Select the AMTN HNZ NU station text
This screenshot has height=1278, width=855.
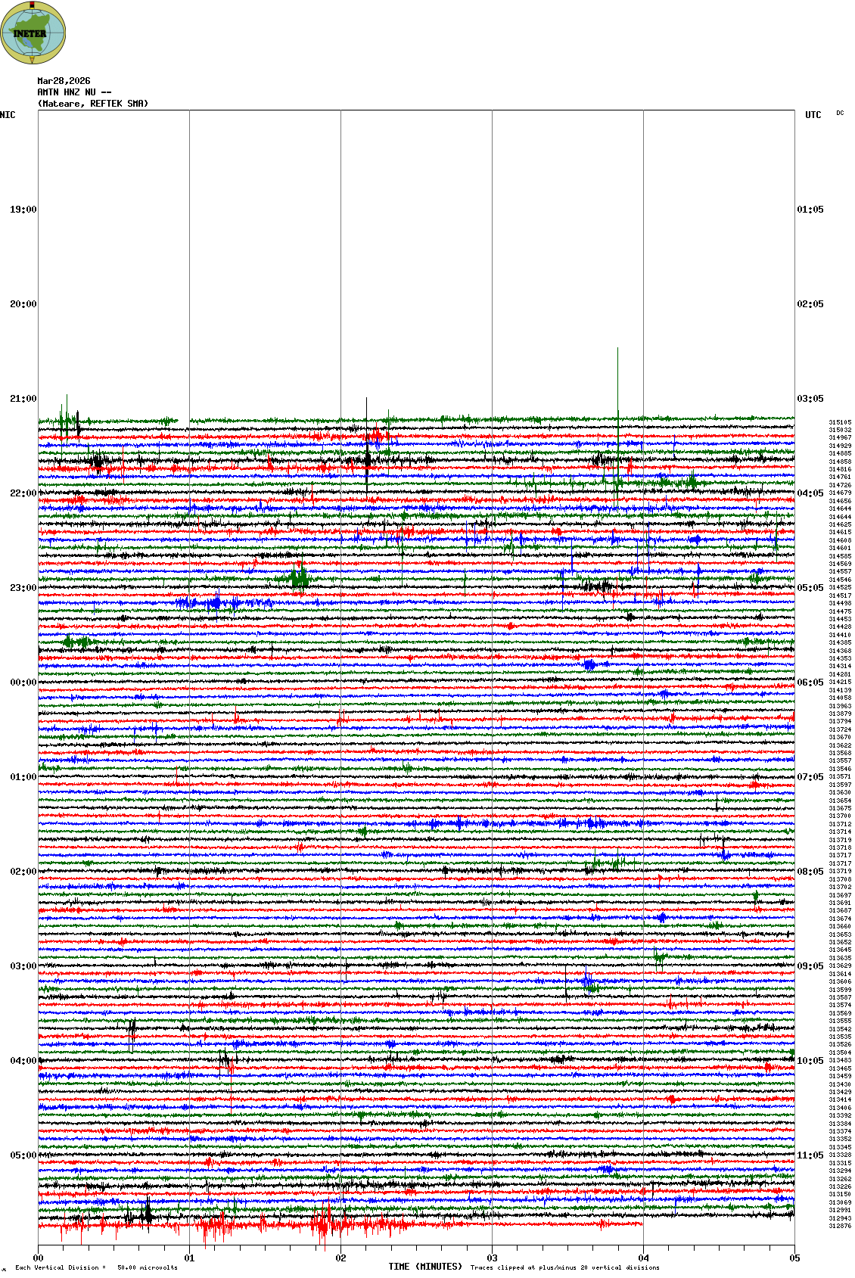[74, 92]
